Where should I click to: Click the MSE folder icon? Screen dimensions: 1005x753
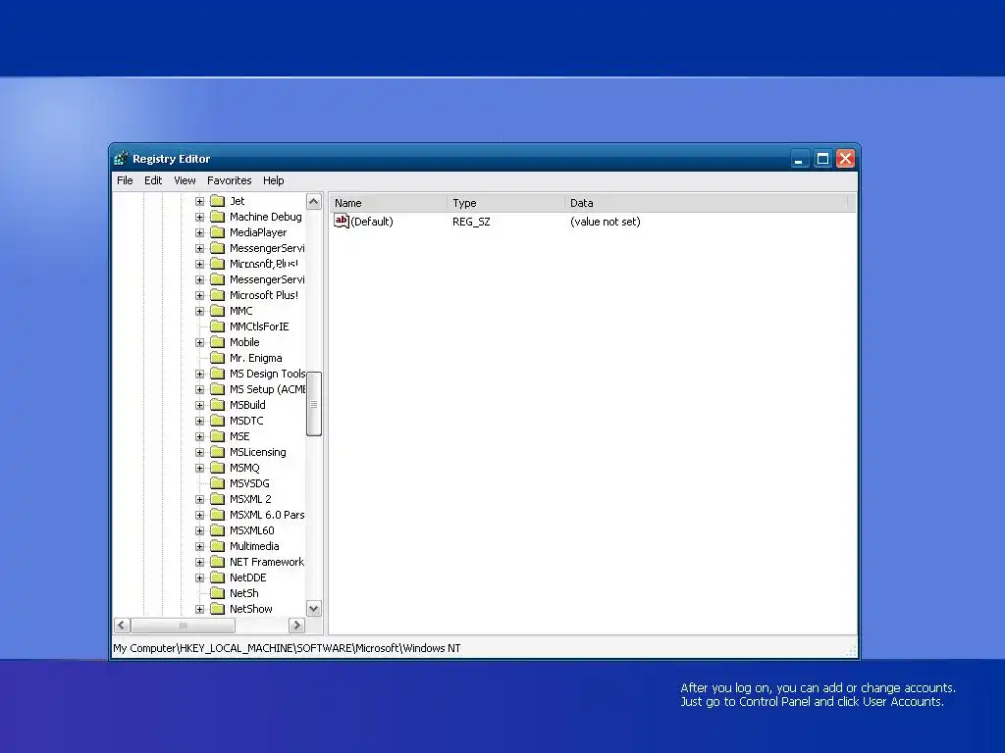click(x=218, y=436)
